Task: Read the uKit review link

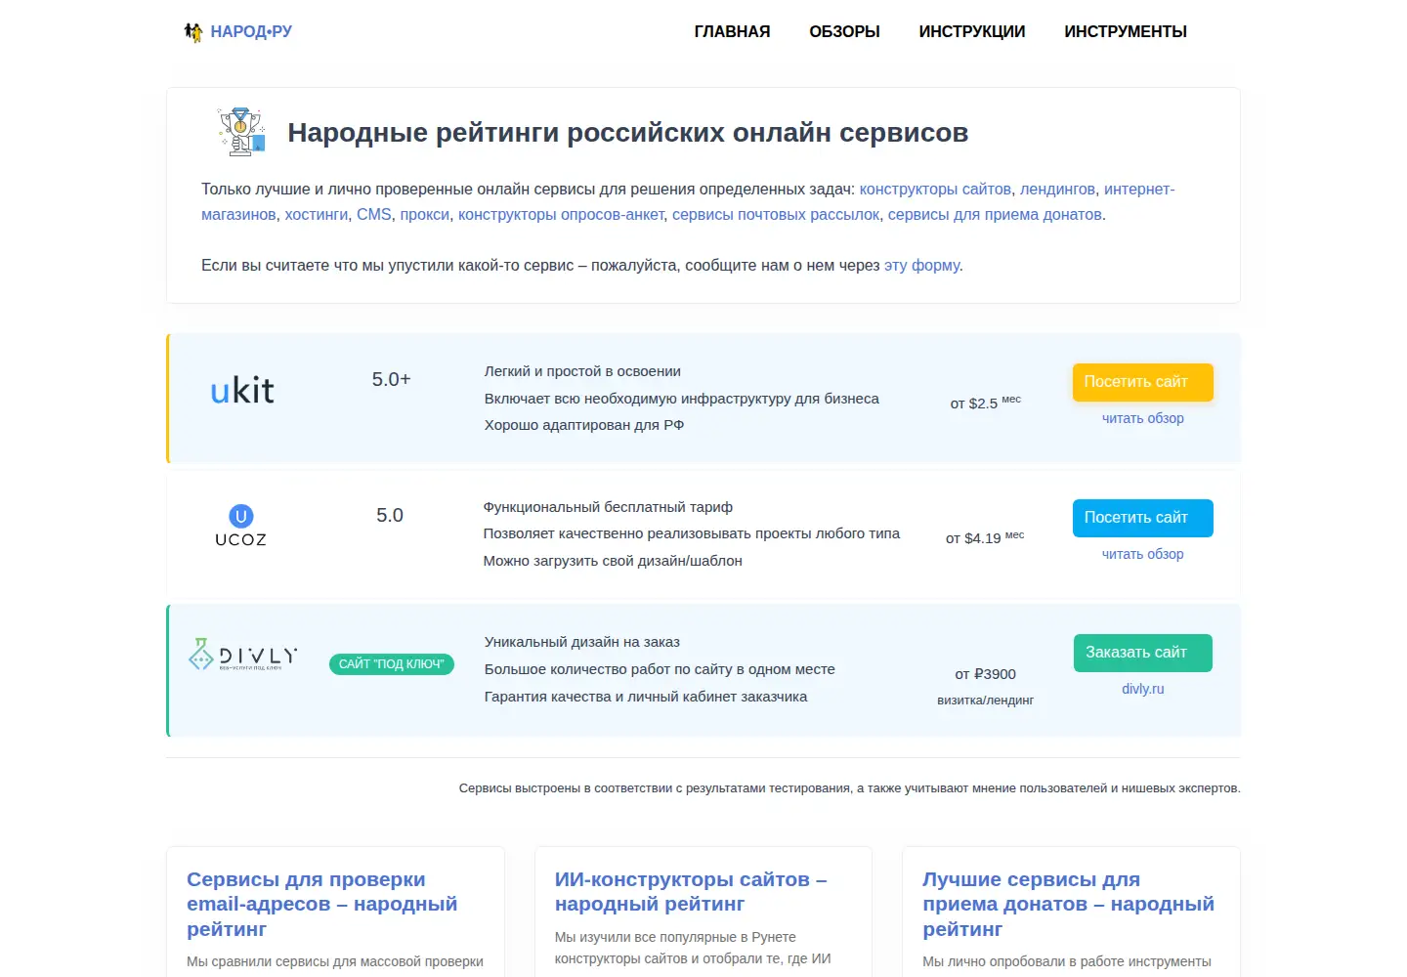Action: (x=1143, y=418)
